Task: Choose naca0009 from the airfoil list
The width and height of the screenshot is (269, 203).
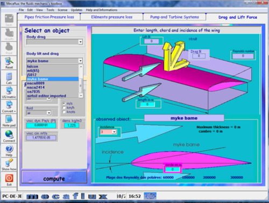Action: [x=53, y=83]
